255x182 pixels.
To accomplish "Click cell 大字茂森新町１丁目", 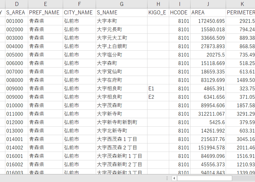I will (121, 156).
